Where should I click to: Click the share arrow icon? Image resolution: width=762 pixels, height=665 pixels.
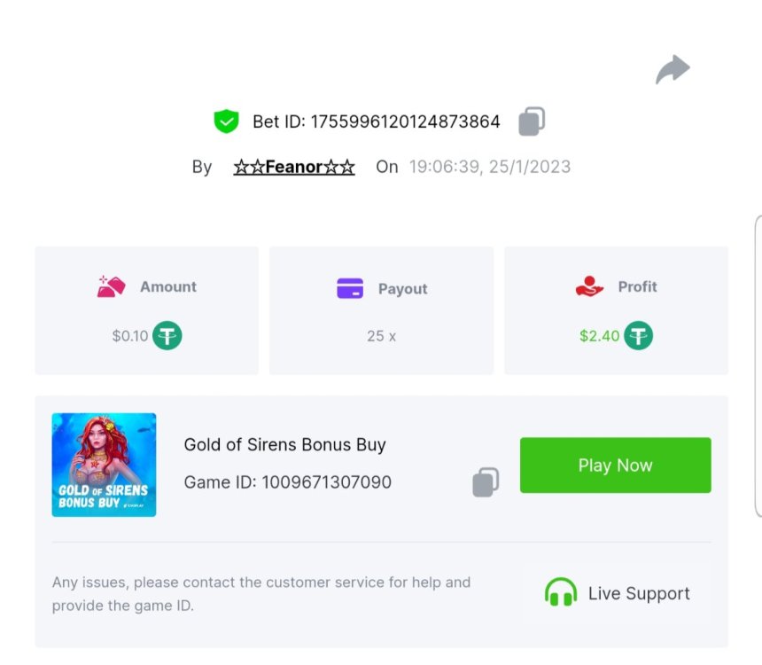click(x=673, y=69)
